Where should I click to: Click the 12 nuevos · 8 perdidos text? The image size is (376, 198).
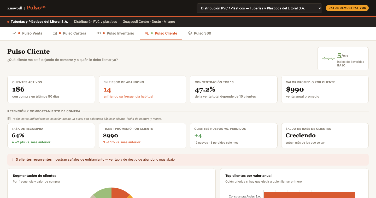click(216, 143)
